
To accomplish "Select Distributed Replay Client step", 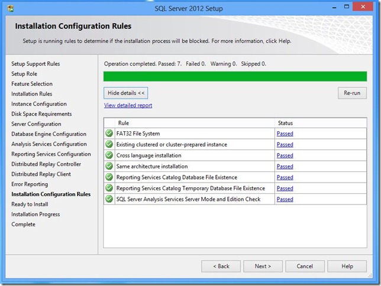I will pos(41,174).
